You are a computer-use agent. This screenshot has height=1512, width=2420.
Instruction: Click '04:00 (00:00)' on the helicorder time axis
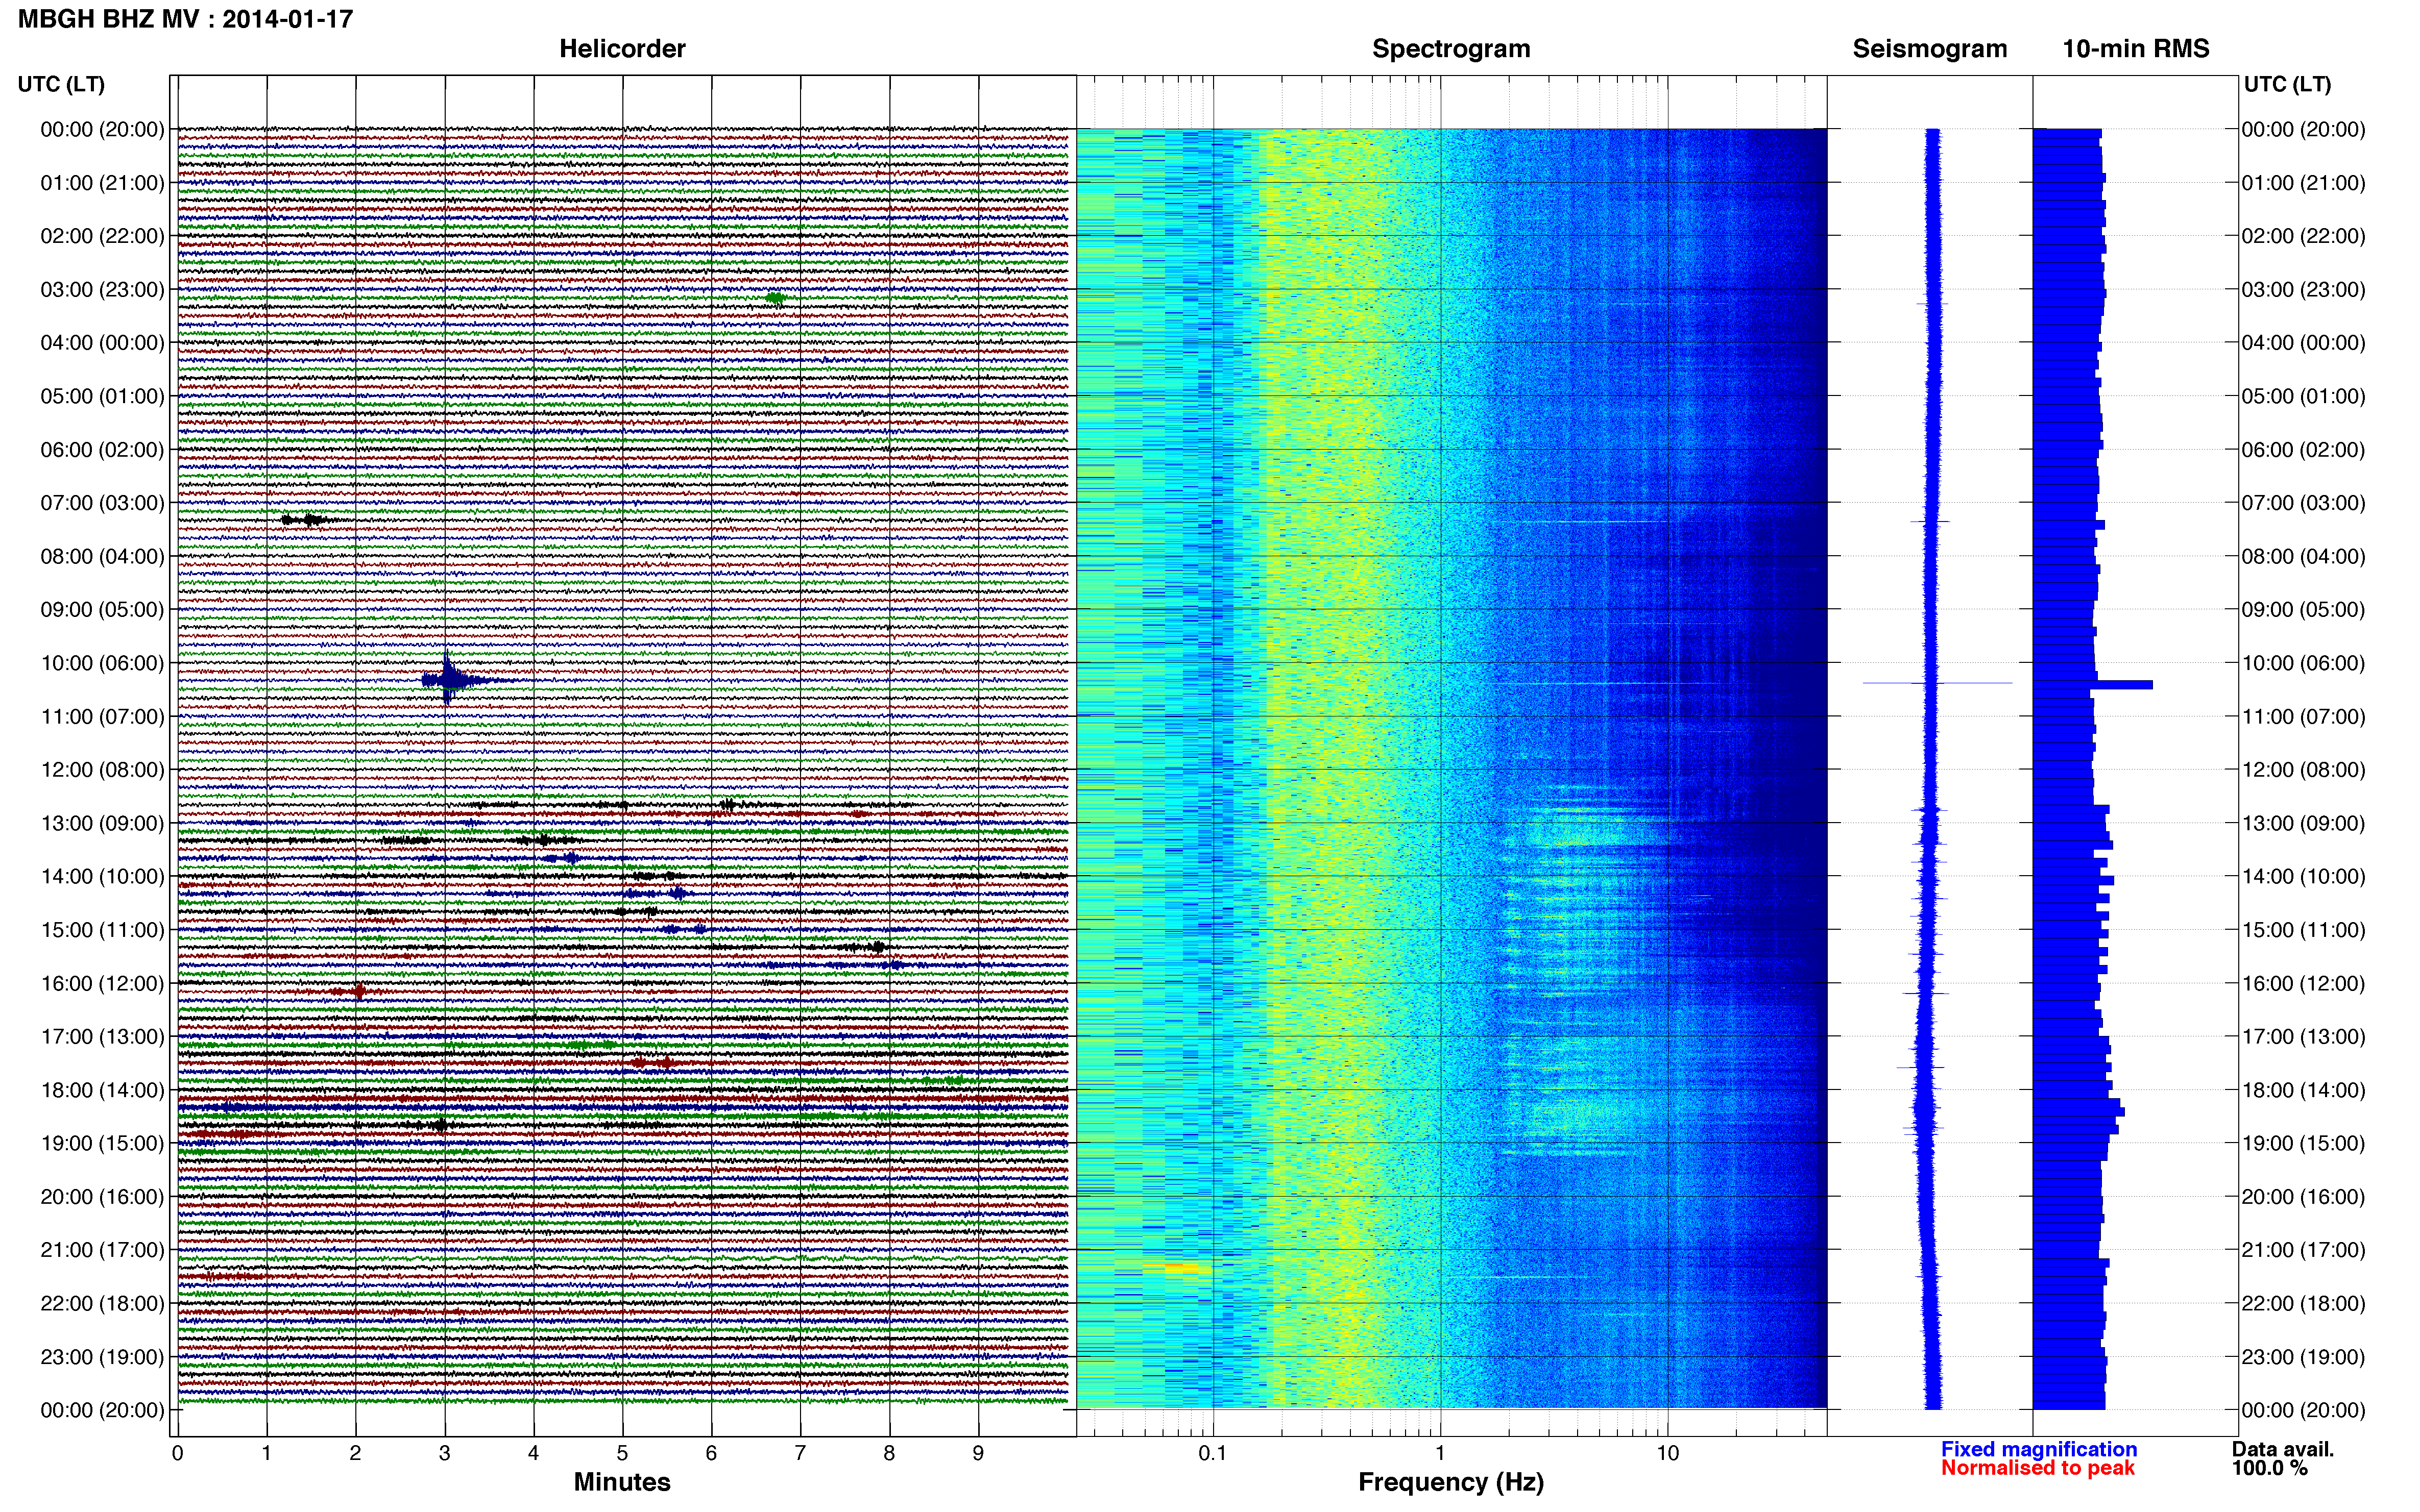[102, 343]
